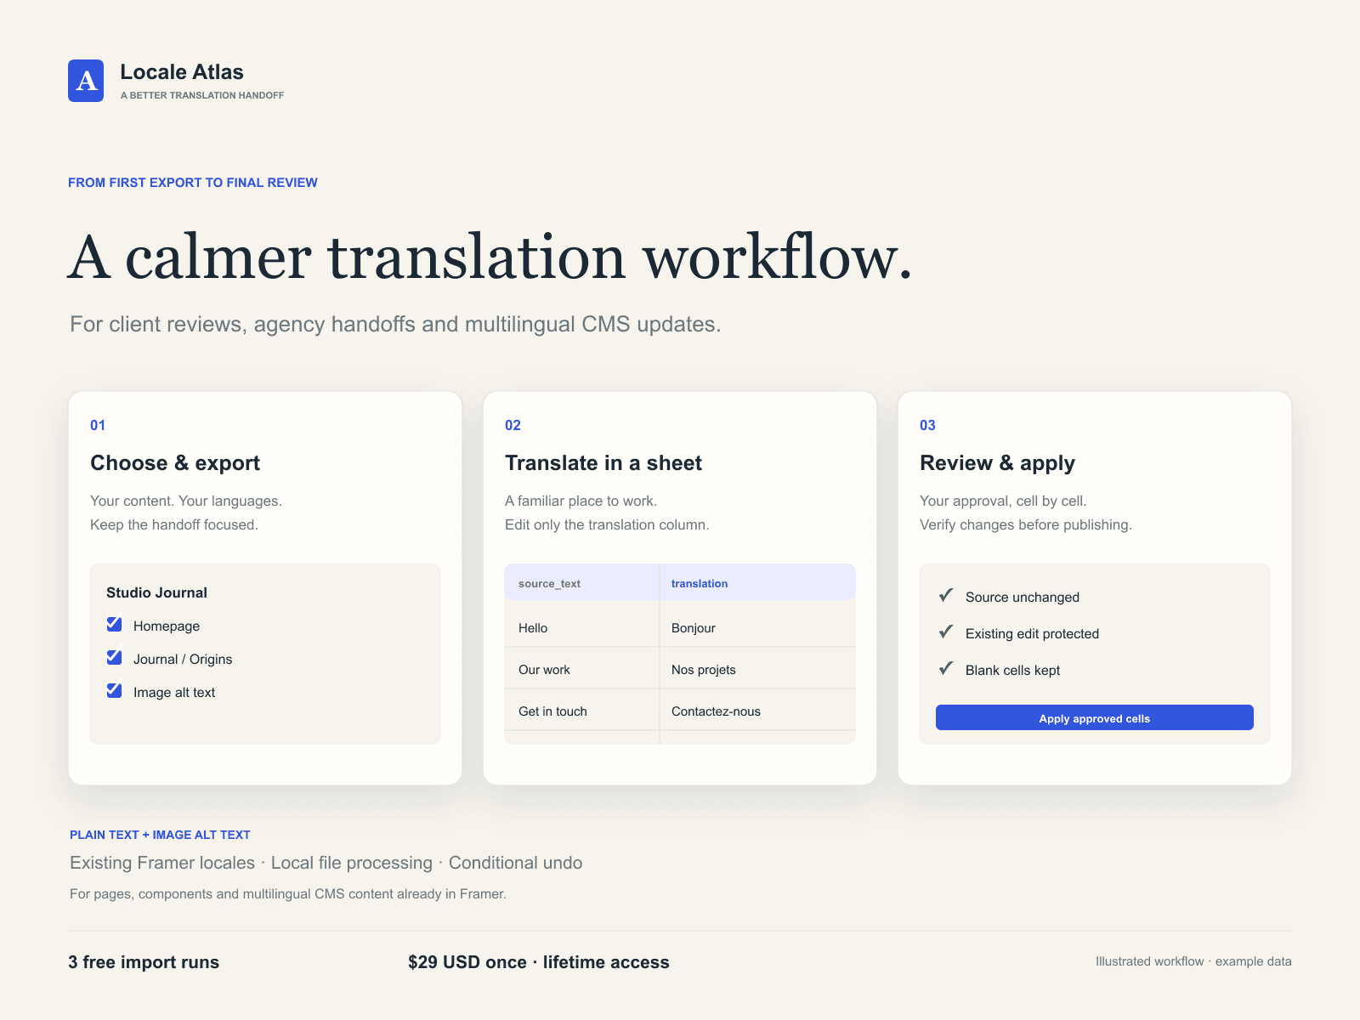Select the step 02 number label
1360x1020 pixels.
pos(513,425)
